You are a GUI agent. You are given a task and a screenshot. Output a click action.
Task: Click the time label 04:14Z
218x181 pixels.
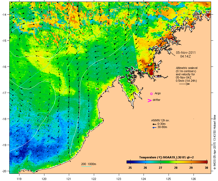pos(186,56)
